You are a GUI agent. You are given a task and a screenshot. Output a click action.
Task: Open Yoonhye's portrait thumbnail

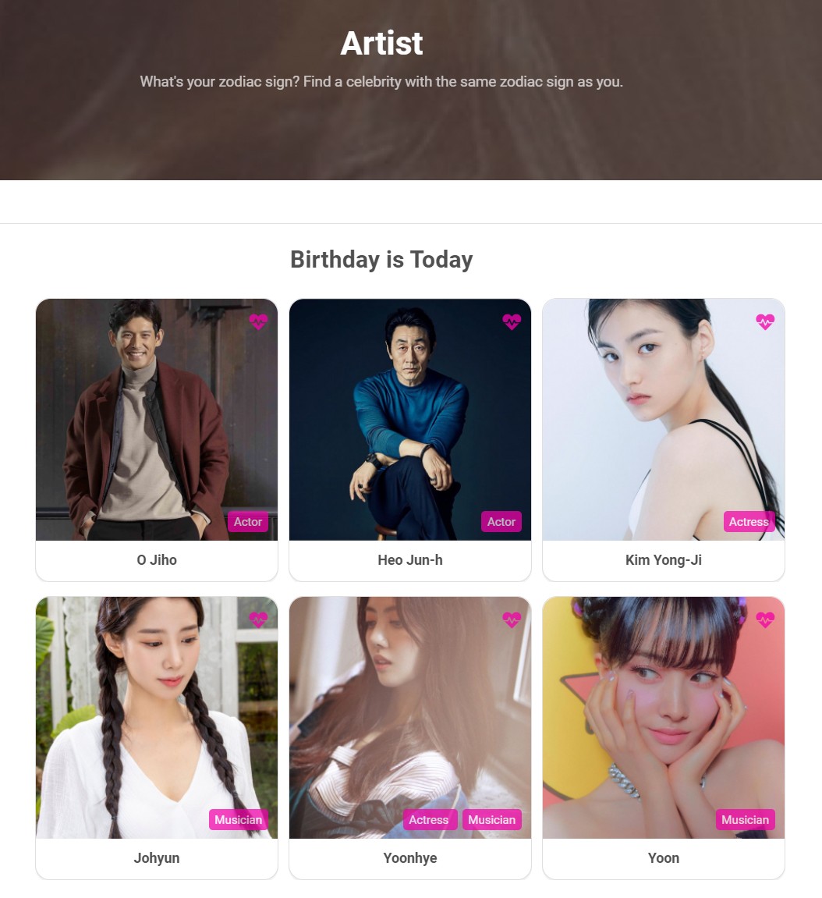[x=410, y=718]
